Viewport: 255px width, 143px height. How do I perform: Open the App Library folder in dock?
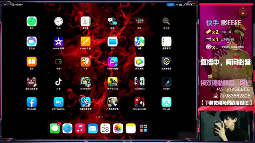point(143,128)
